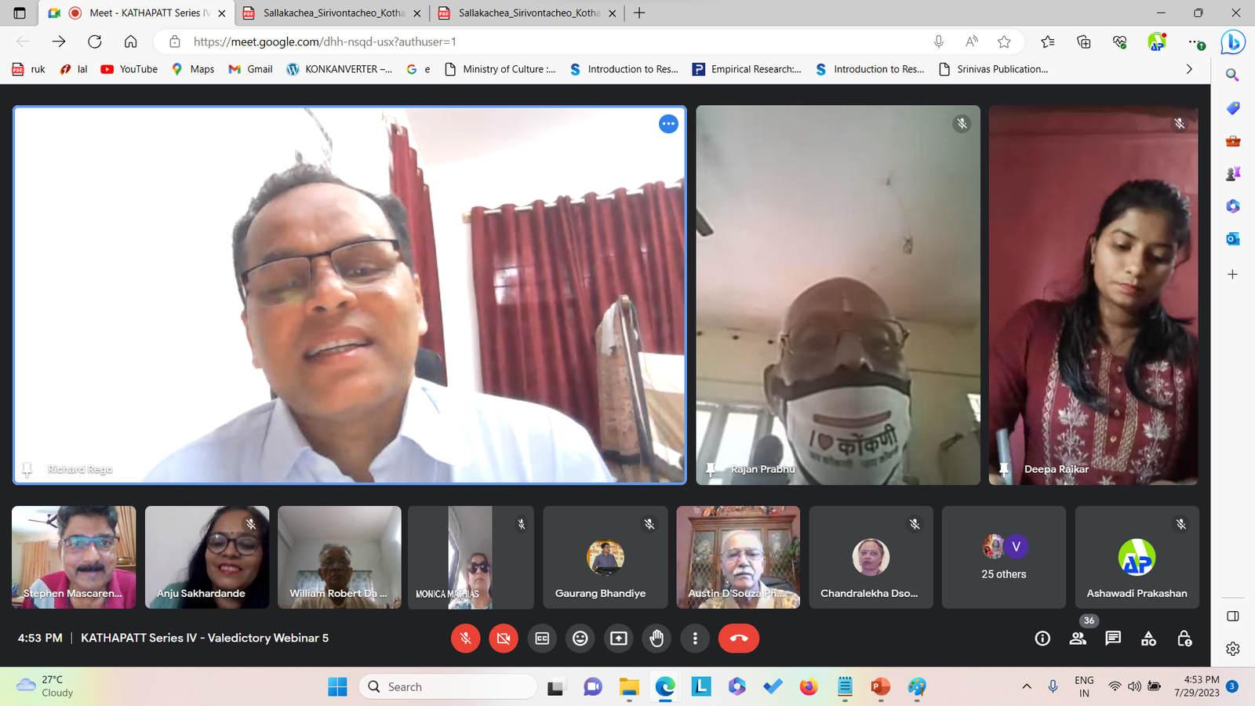Click the Present now screen share icon

click(619, 639)
